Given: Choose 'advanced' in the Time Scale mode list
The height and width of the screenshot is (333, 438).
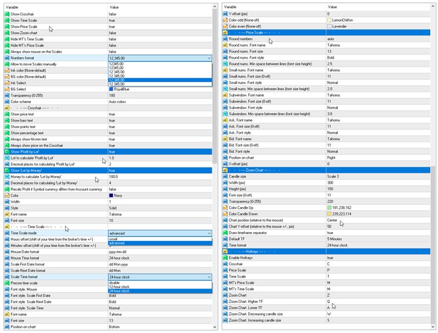Looking at the screenshot, I should tap(160, 243).
